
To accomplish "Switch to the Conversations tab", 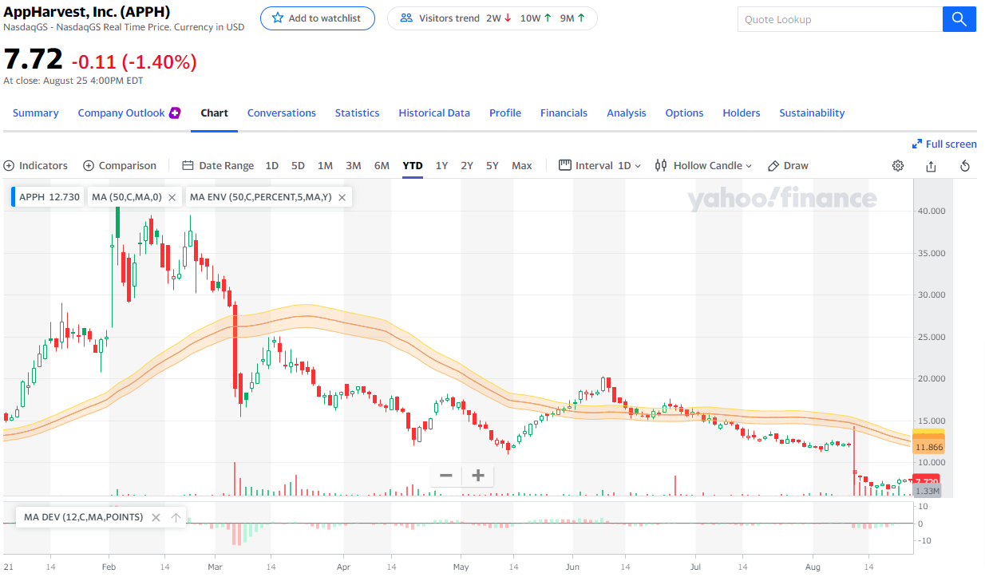I will click(282, 113).
